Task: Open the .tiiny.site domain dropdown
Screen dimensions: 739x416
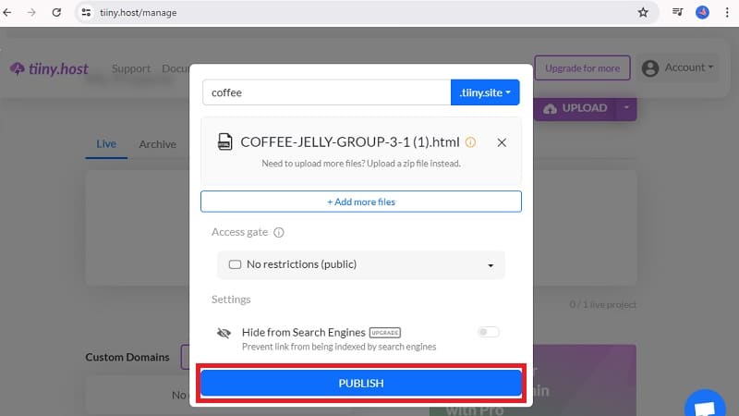Action: (485, 92)
